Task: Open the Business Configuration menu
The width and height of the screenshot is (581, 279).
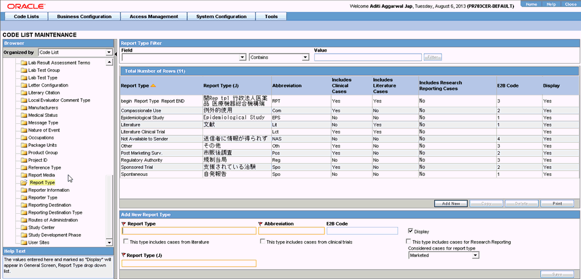Action: [85, 16]
